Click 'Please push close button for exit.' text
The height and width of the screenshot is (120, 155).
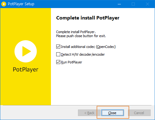pos(81,36)
